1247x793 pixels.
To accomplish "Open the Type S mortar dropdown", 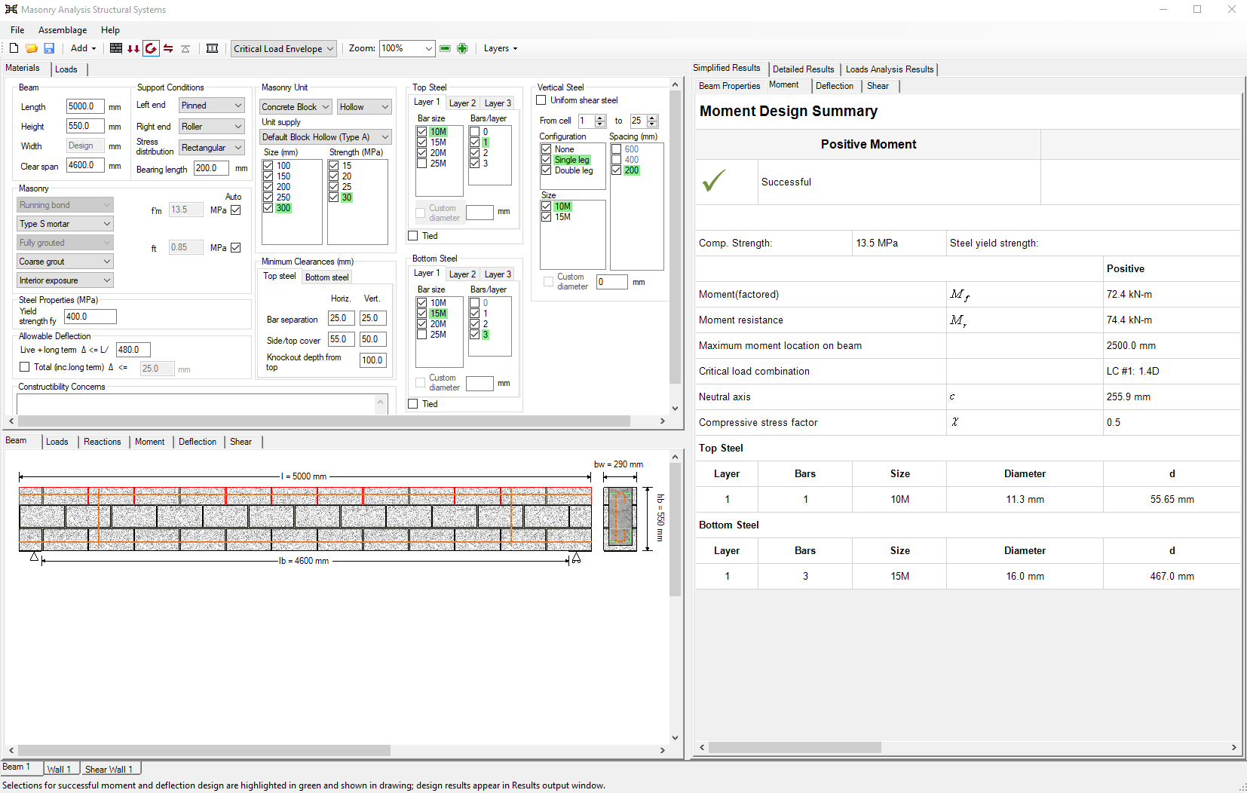I will 66,224.
